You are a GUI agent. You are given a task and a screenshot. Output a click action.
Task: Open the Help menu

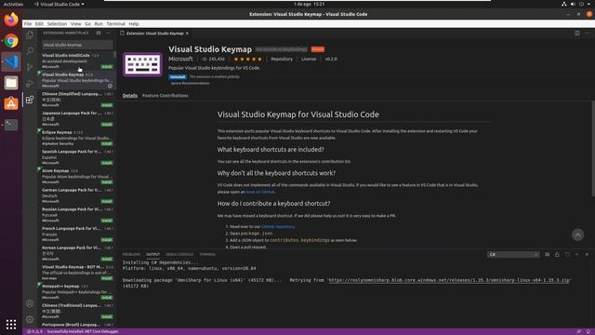134,23
